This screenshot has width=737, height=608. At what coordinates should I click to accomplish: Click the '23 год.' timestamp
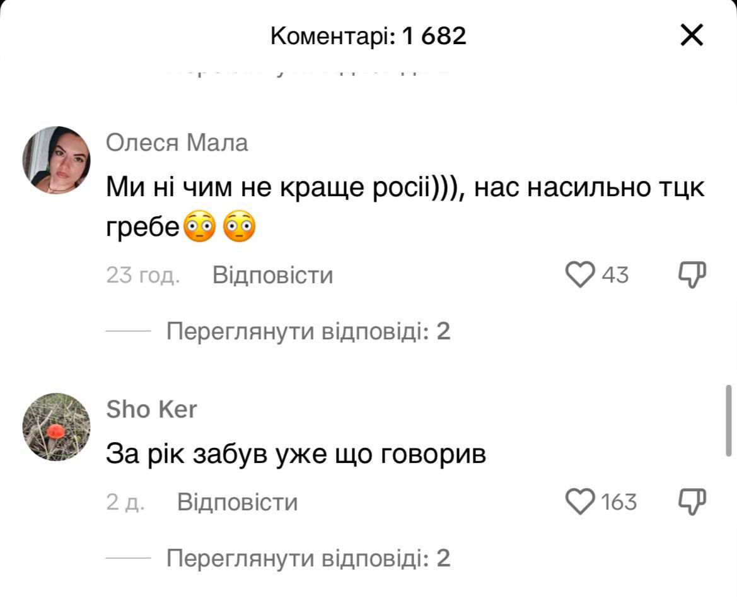pyautogui.click(x=143, y=276)
